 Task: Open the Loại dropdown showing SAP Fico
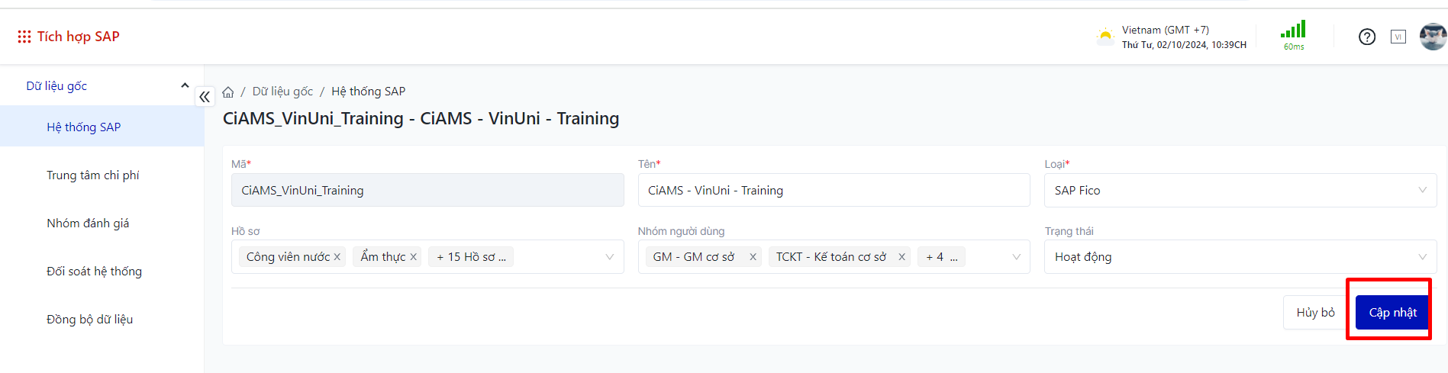tap(1240, 191)
